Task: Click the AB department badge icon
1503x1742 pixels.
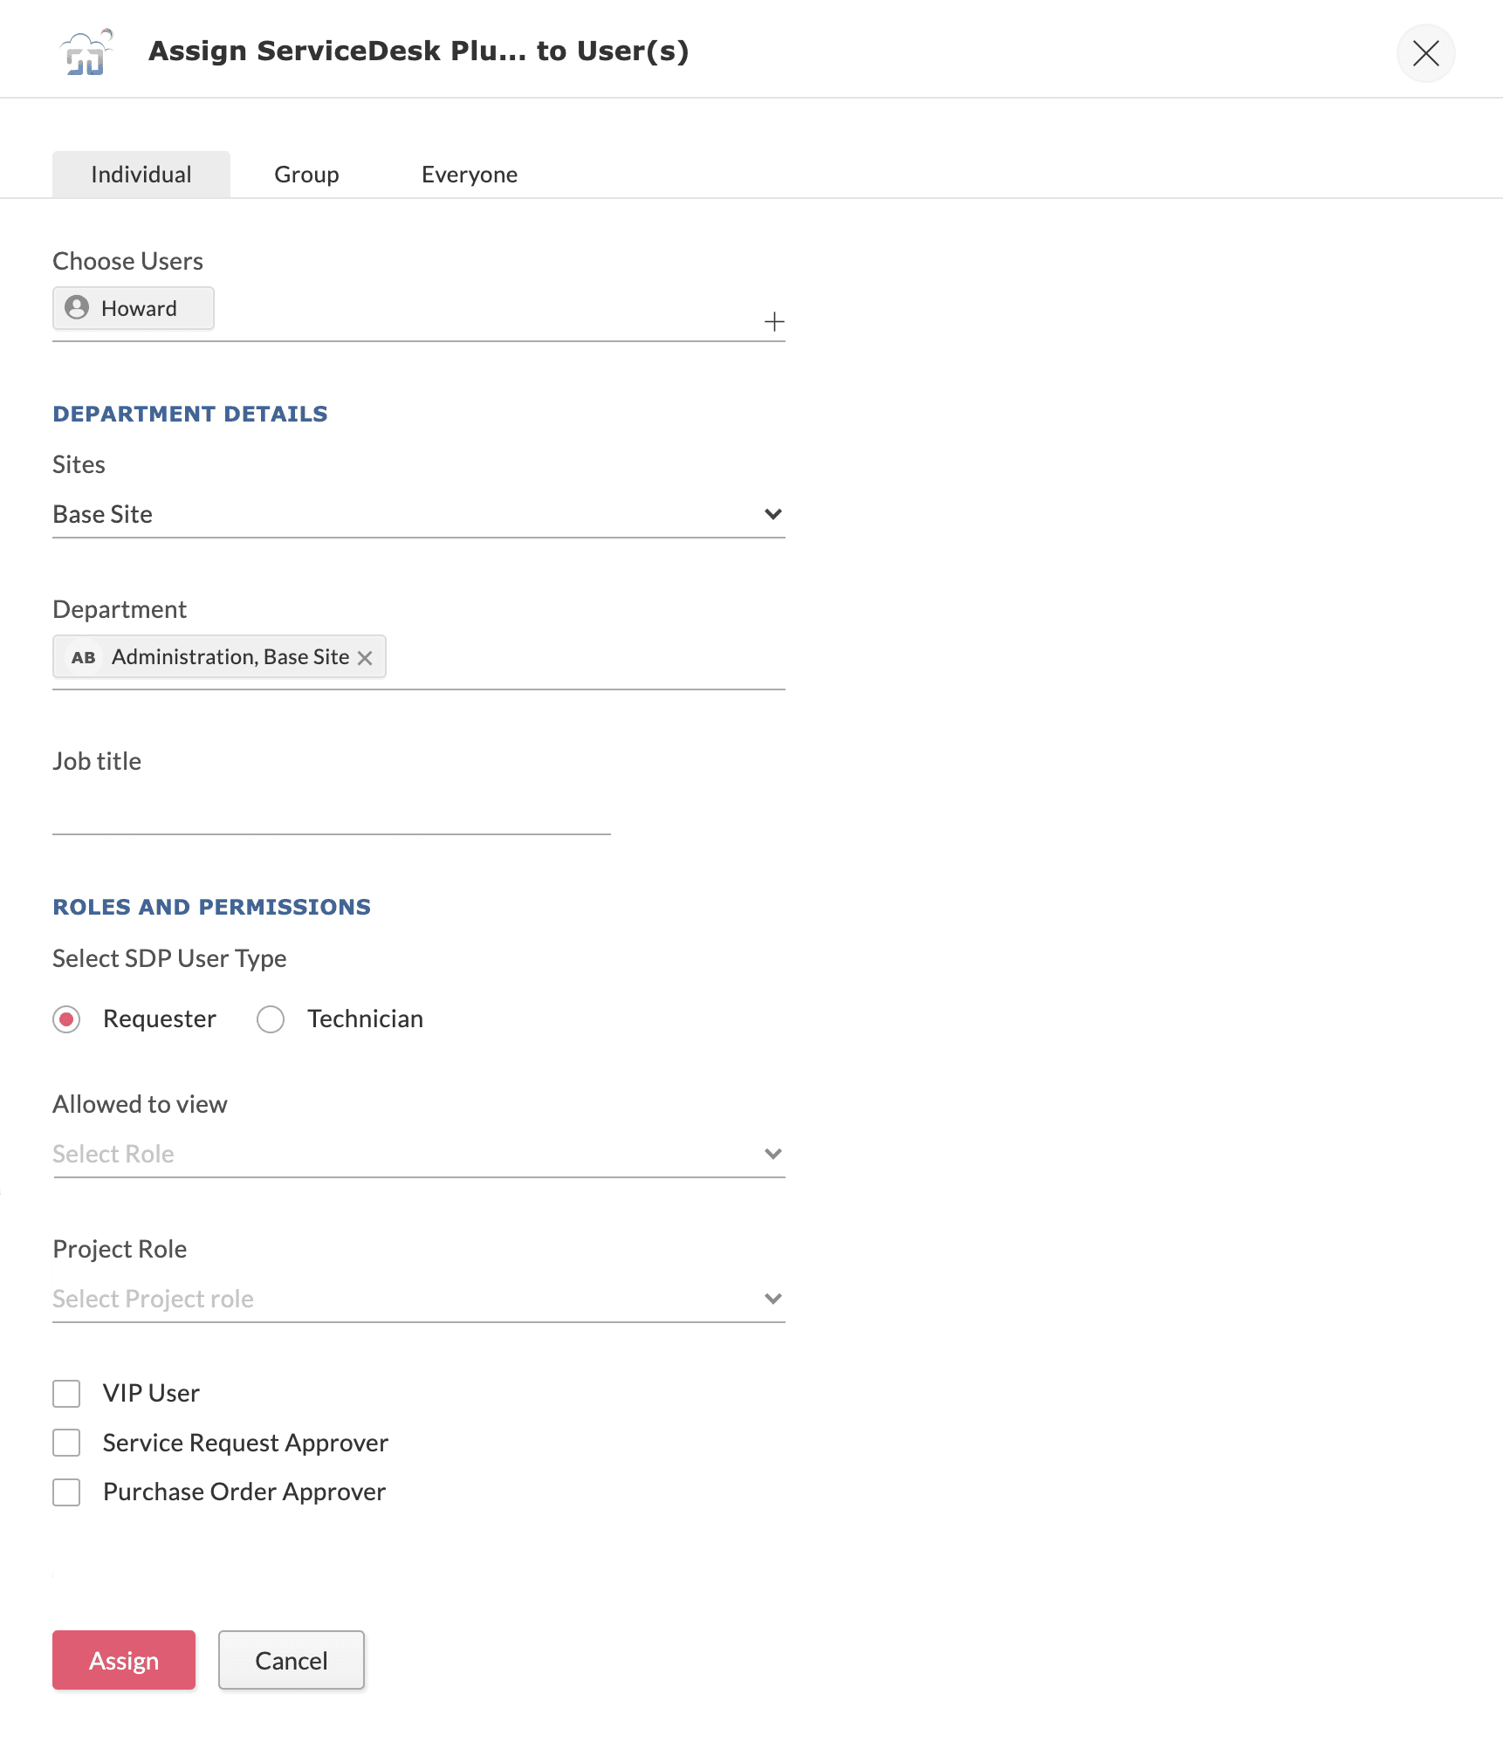Action: [84, 657]
